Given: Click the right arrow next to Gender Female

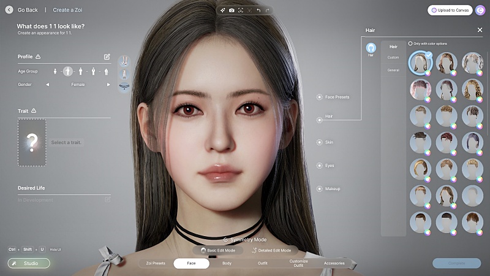Looking at the screenshot, I should [x=108, y=85].
